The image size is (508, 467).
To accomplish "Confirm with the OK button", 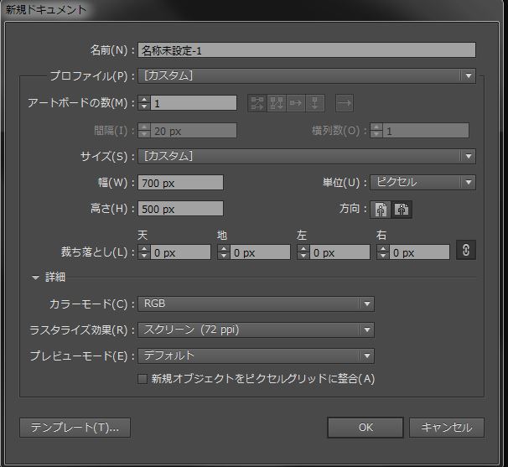I will coord(365,428).
